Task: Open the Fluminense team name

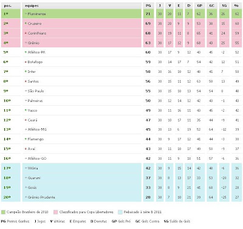Action: tap(36, 14)
